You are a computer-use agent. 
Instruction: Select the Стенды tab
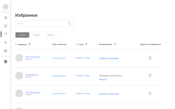pyautogui.click(x=22, y=35)
